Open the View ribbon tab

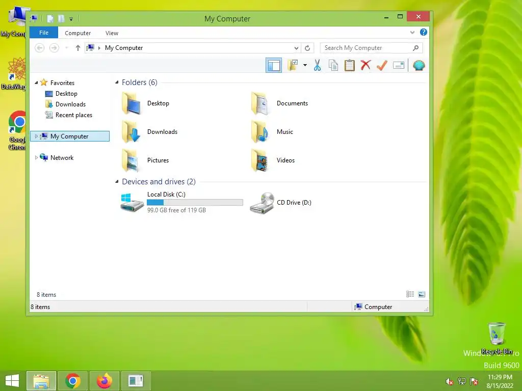tap(112, 33)
